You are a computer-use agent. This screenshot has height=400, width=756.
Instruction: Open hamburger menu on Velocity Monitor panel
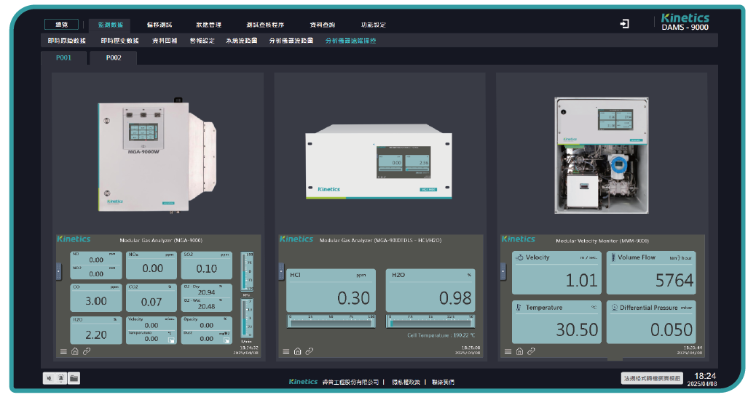pos(508,351)
